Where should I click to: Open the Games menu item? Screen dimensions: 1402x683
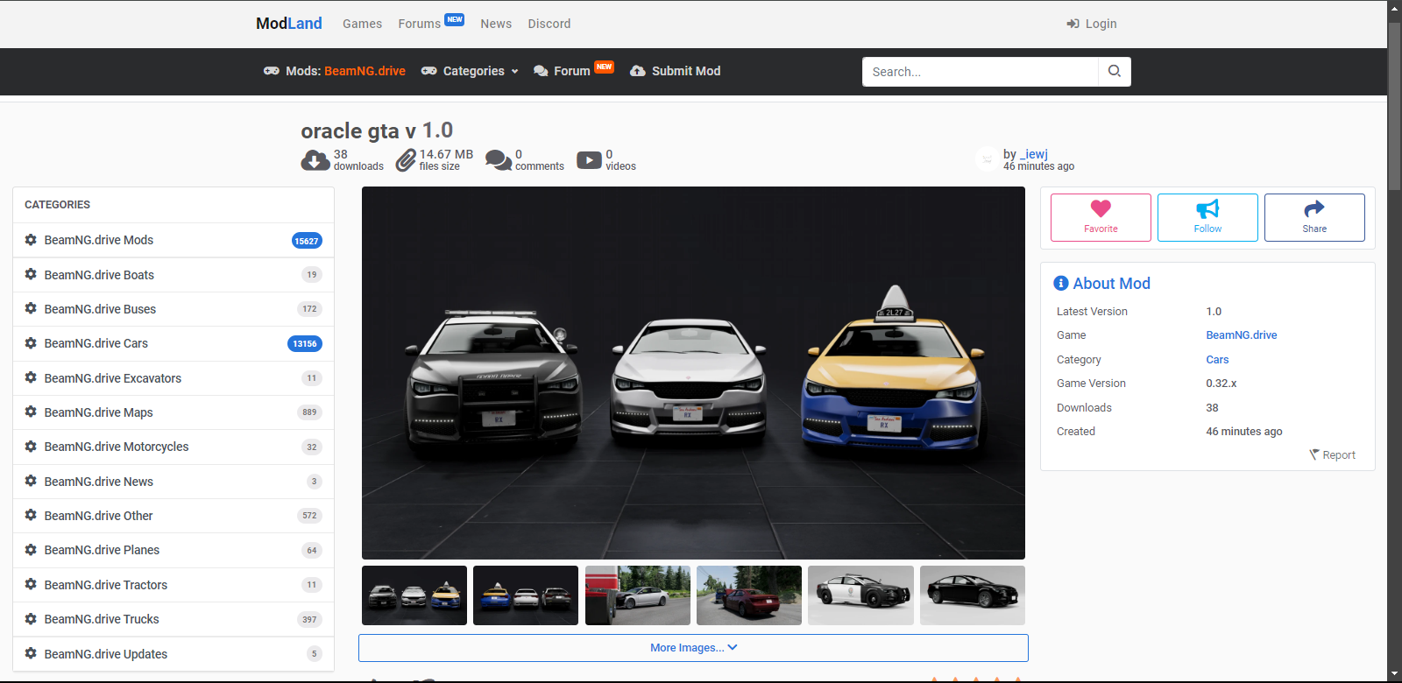(362, 24)
